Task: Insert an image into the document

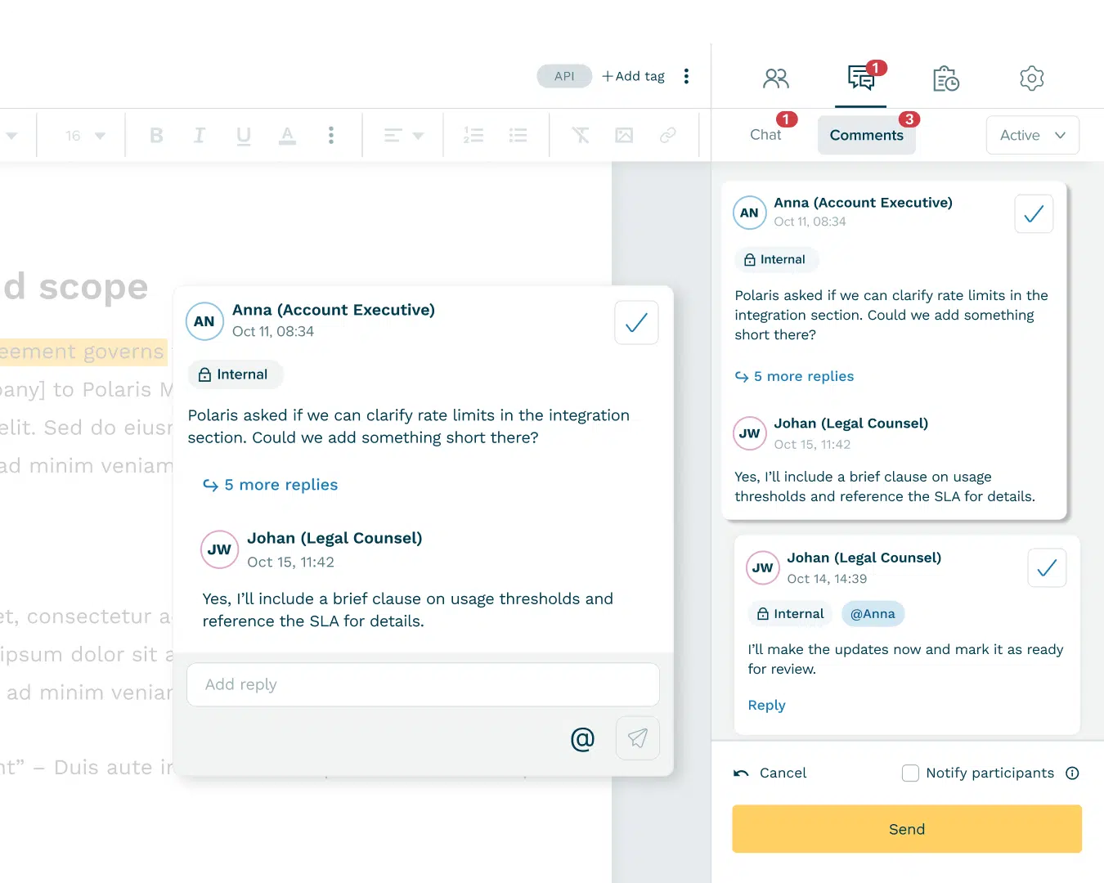Action: pos(624,136)
